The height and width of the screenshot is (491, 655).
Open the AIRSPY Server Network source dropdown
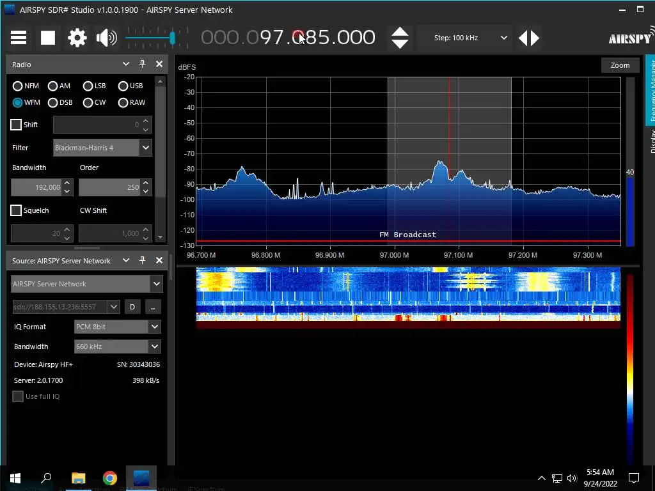86,284
